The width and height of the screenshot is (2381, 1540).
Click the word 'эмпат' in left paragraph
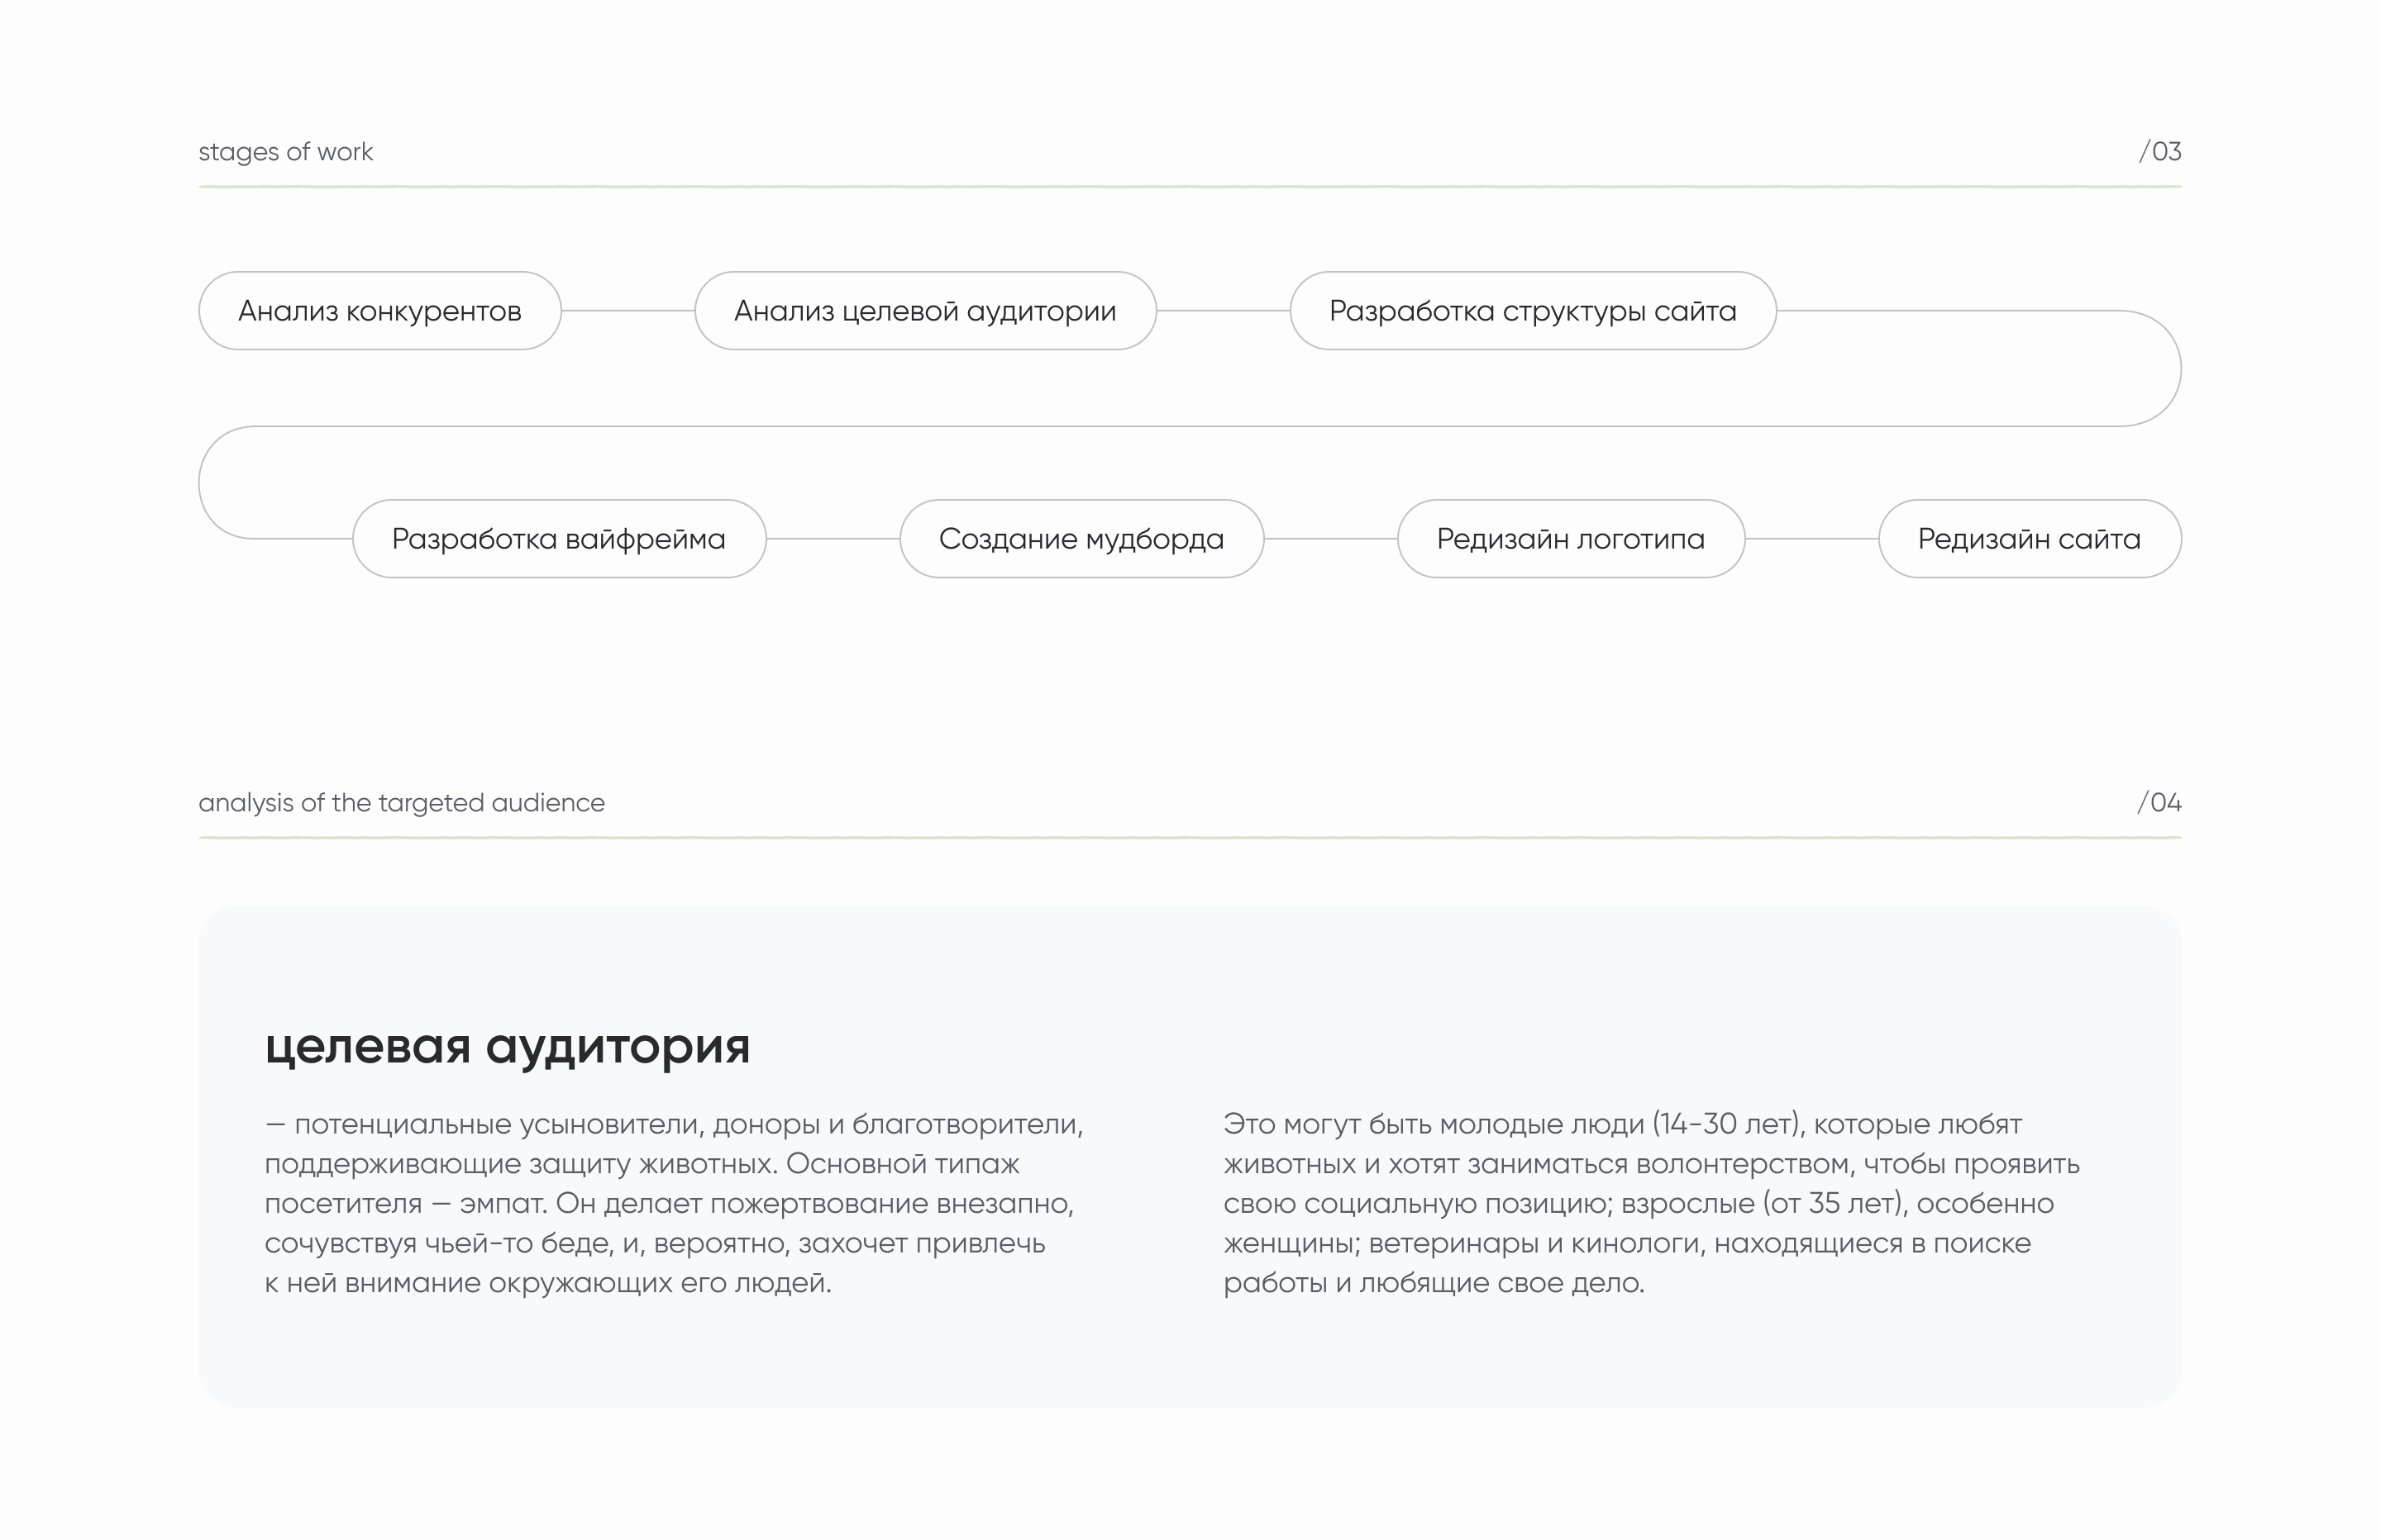click(503, 1204)
